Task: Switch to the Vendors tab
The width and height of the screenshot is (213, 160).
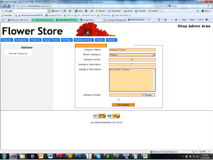Action: point(111,40)
